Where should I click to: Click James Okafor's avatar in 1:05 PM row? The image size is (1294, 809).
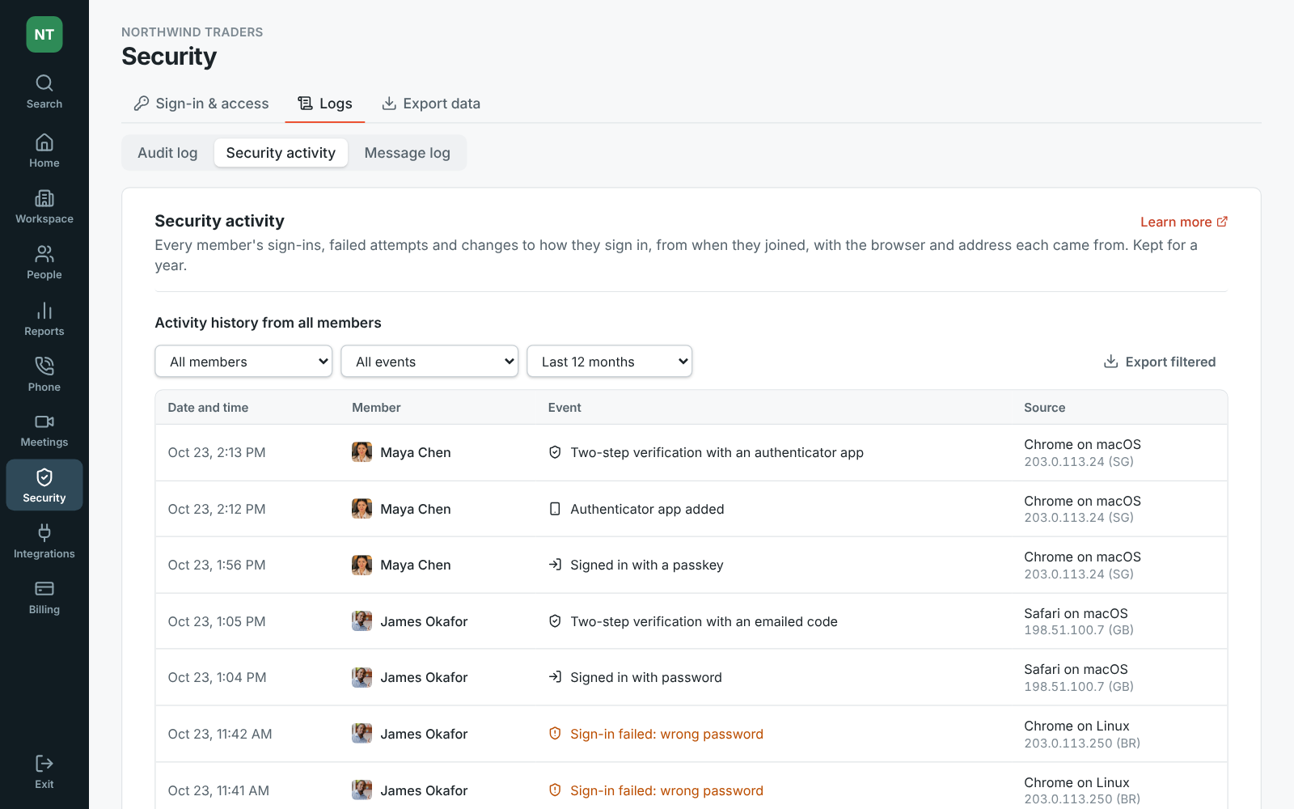pyautogui.click(x=362, y=621)
